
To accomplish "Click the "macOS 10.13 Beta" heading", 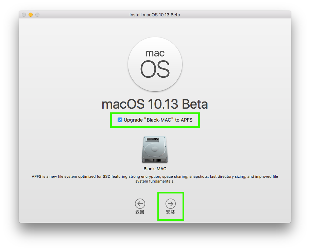I will [155, 104].
